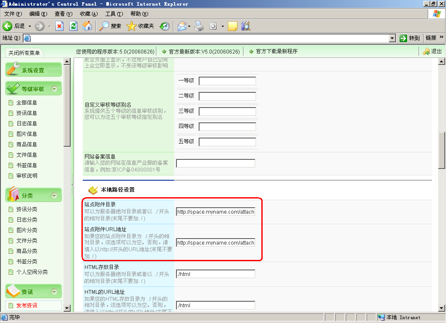Go to the Home page icon
The image size is (446, 323).
coord(87,26)
